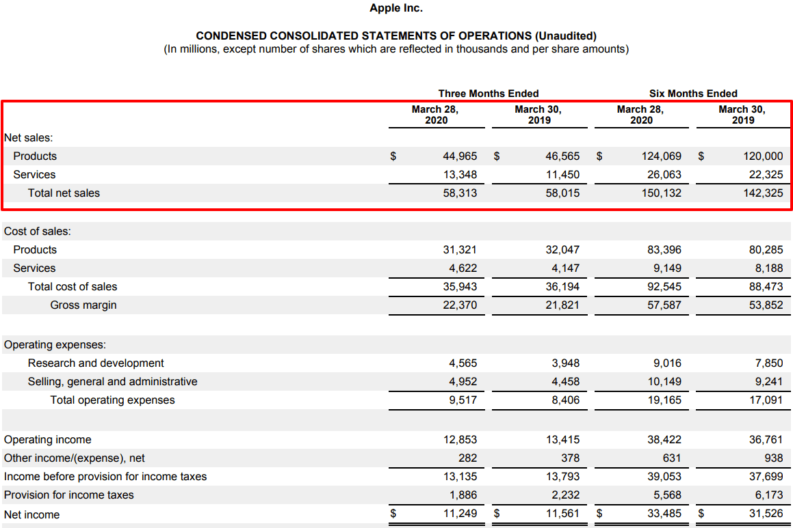Click Services cost value 8,188

769,268
